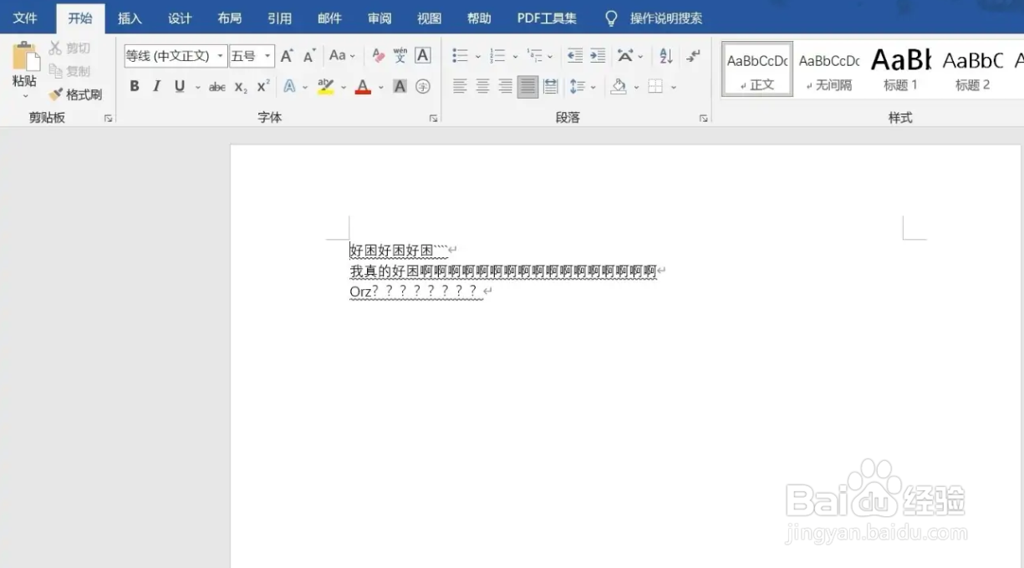Viewport: 1024px width, 568px height.
Task: Open the Change Case (Aa) dropdown
Action: click(342, 56)
